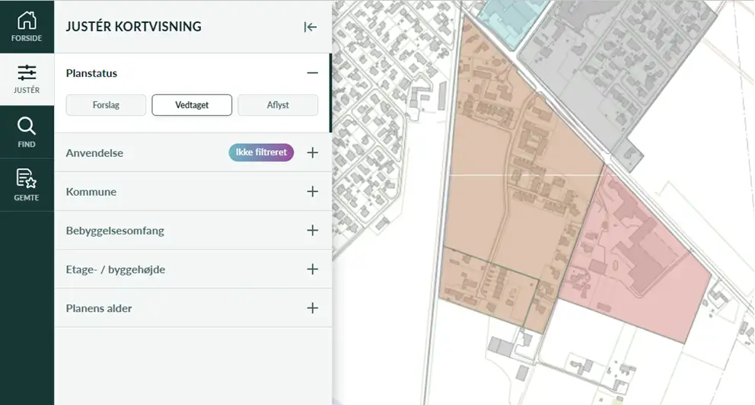Image resolution: width=755 pixels, height=405 pixels.
Task: Expand Etage- / byggehøjde section
Action: (312, 269)
